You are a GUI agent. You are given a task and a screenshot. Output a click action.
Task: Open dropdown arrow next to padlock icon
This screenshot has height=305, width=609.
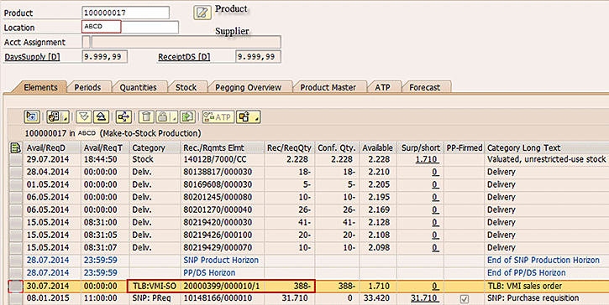[x=175, y=116]
